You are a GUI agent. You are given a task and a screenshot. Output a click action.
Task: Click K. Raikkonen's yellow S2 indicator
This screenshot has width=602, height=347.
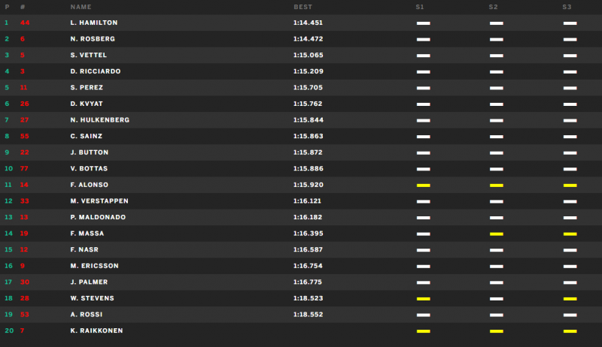click(497, 331)
